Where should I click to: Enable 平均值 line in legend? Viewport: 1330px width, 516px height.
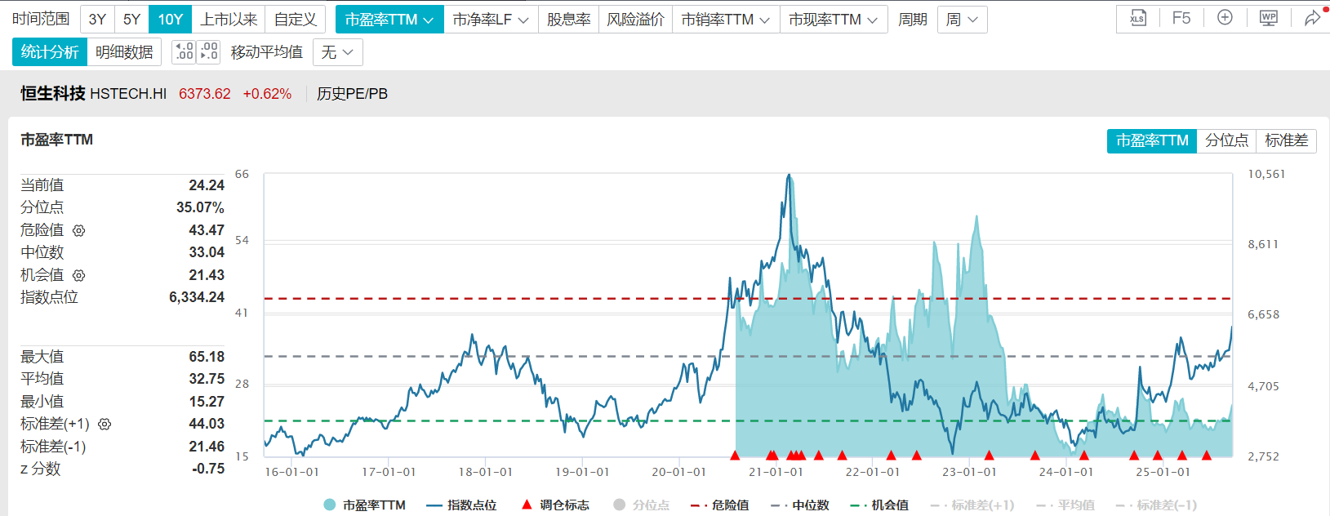[x=1065, y=505]
